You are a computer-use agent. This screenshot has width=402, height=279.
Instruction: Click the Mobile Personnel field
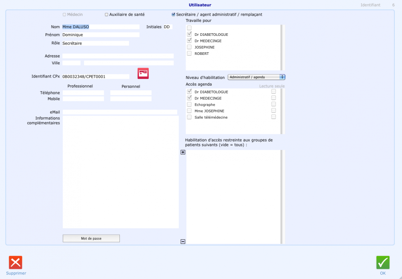(131, 99)
